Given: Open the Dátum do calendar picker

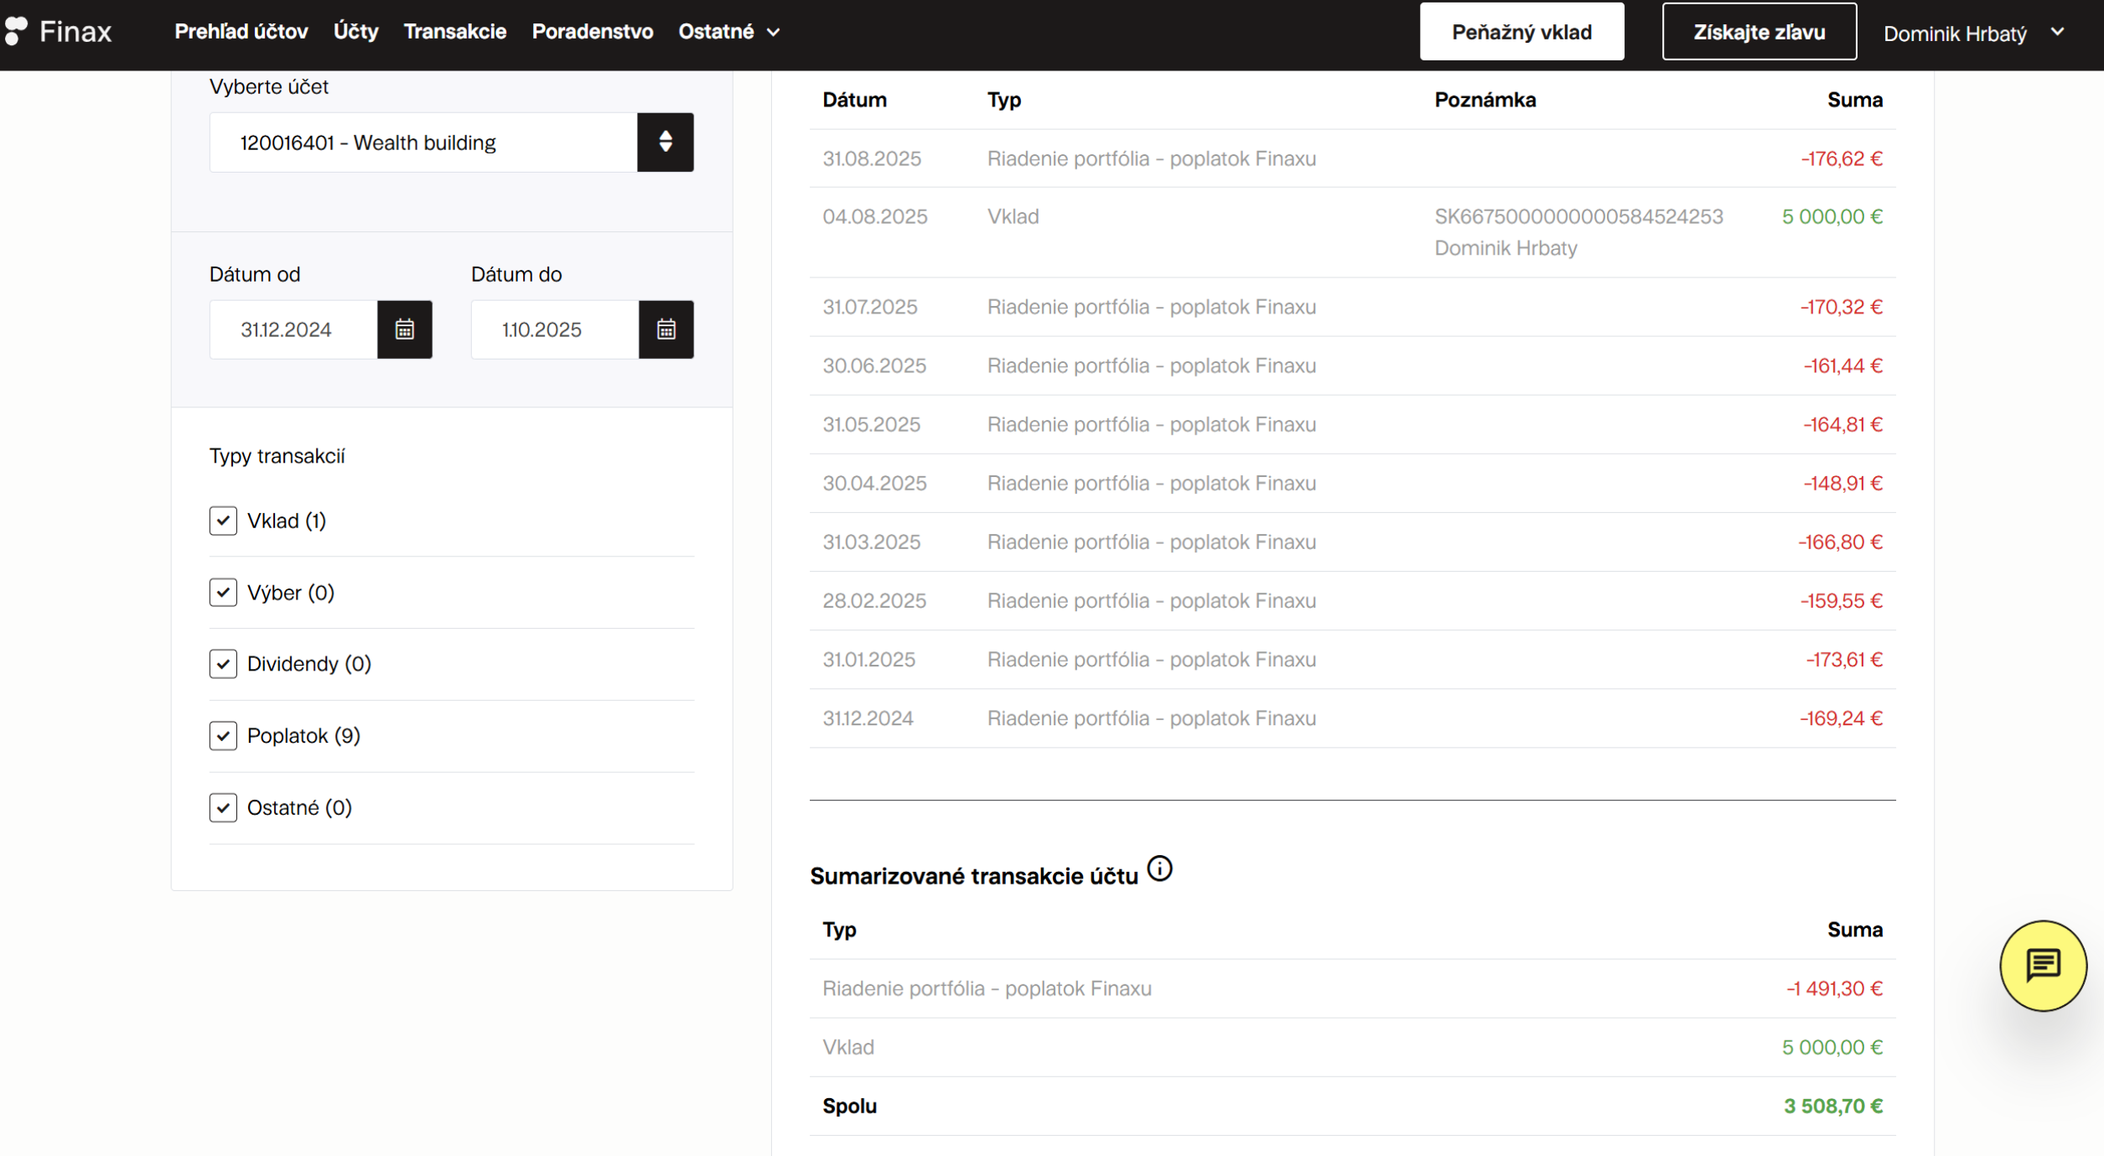Looking at the screenshot, I should click(x=666, y=329).
